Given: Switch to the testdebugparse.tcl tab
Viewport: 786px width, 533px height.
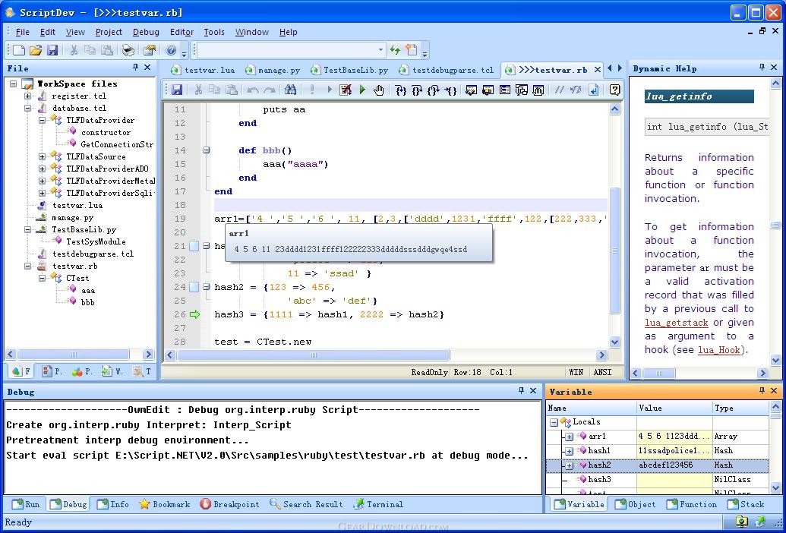Looking at the screenshot, I should point(447,70).
